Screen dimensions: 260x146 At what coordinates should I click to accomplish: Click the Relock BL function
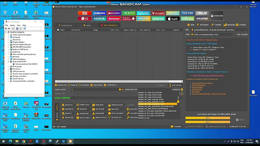(x=113, y=109)
